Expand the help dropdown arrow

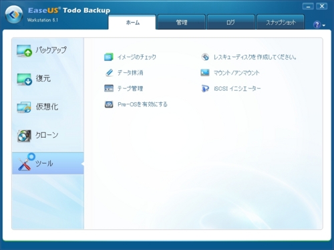point(323,25)
